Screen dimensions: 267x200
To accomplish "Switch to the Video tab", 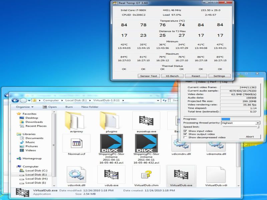I will click(x=201, y=82).
